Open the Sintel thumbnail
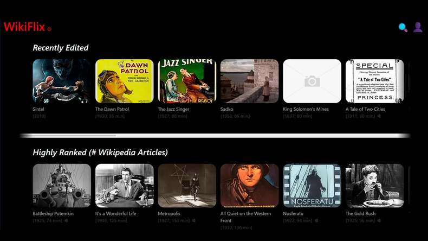Screen dimensions: 428x241 (62, 81)
